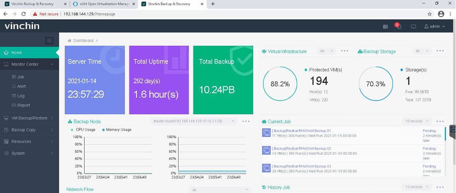
Task: Toggle CPU Usage legend series
Action: 83,129
